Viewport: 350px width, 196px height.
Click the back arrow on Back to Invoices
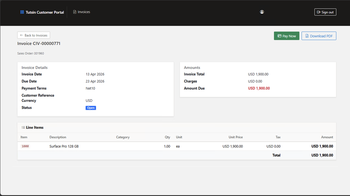click(22, 35)
